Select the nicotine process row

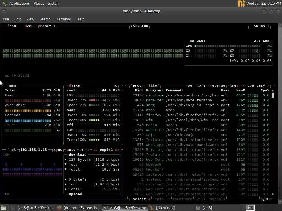[201, 95]
